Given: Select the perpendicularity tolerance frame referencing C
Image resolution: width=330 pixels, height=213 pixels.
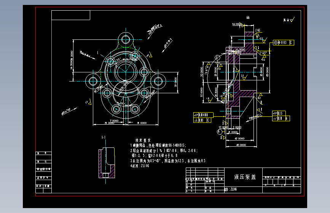Looking at the screenshot, I should (202, 120).
